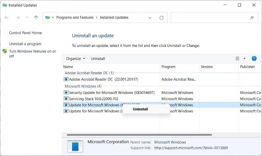
Task: Select Installed Updates breadcrumb segment
Action: coord(114,17)
